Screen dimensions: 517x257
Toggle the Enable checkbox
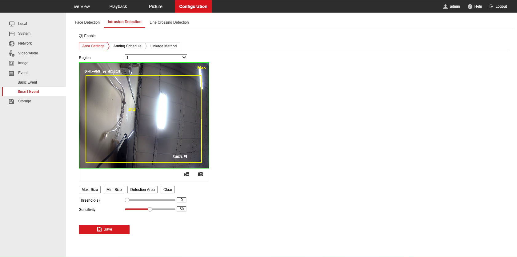[x=81, y=36]
